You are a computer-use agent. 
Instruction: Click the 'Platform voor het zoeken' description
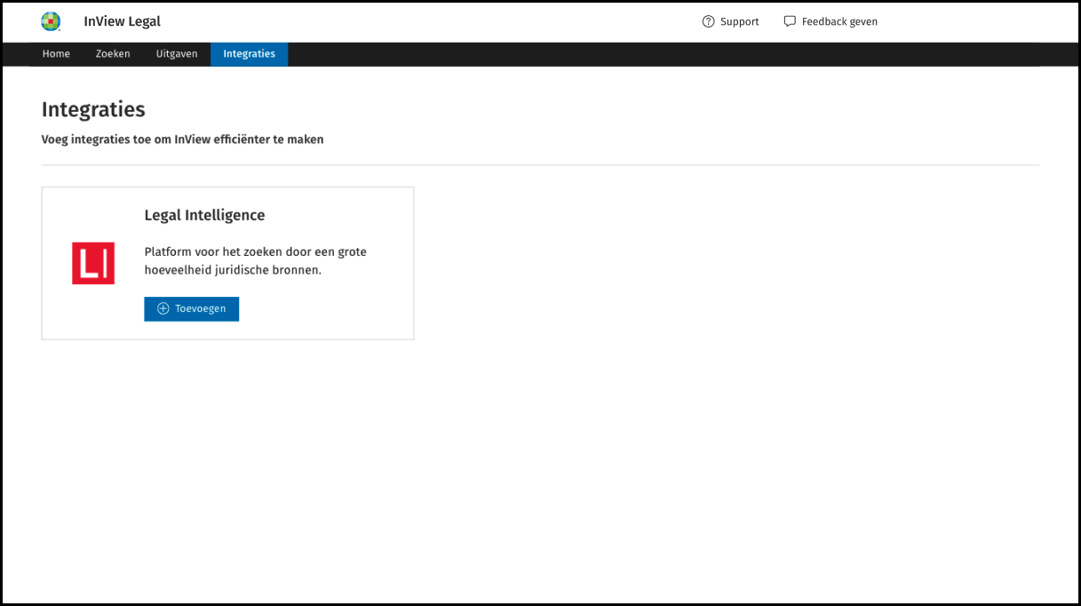point(255,260)
